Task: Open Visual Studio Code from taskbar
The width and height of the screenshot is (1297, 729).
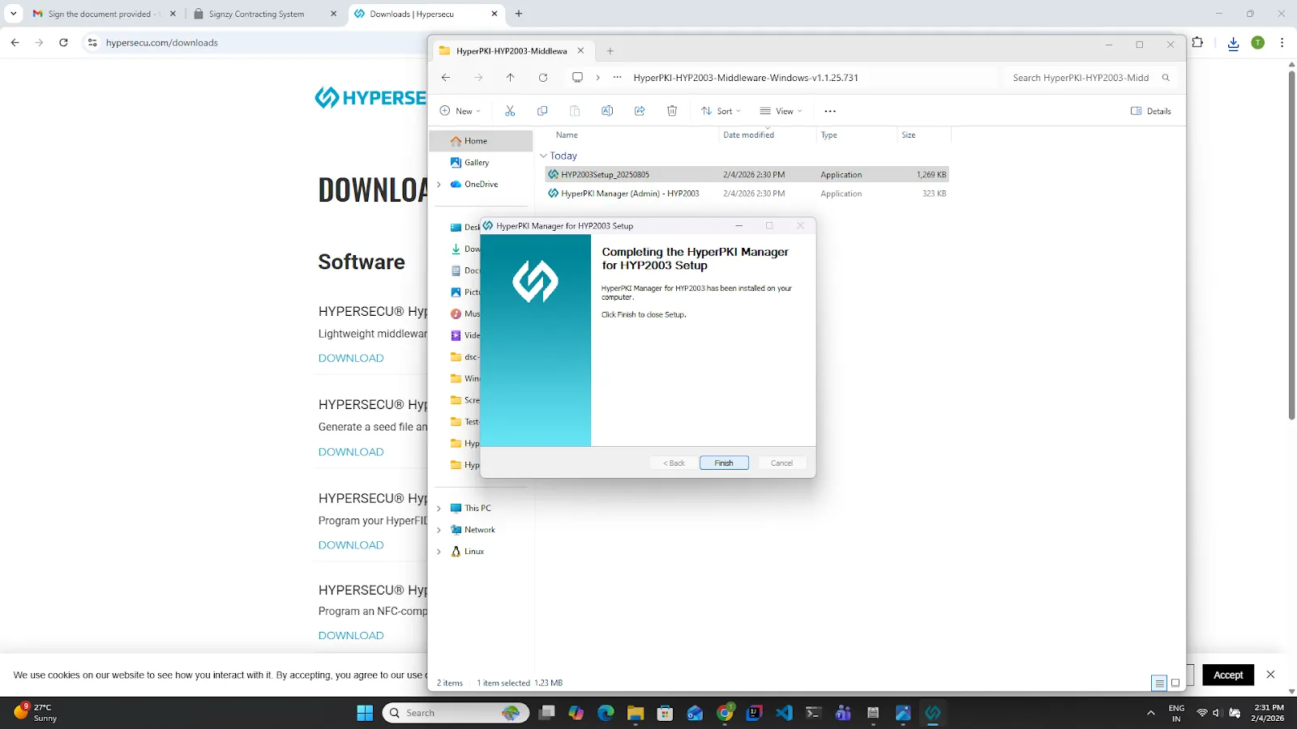Action: (x=784, y=713)
